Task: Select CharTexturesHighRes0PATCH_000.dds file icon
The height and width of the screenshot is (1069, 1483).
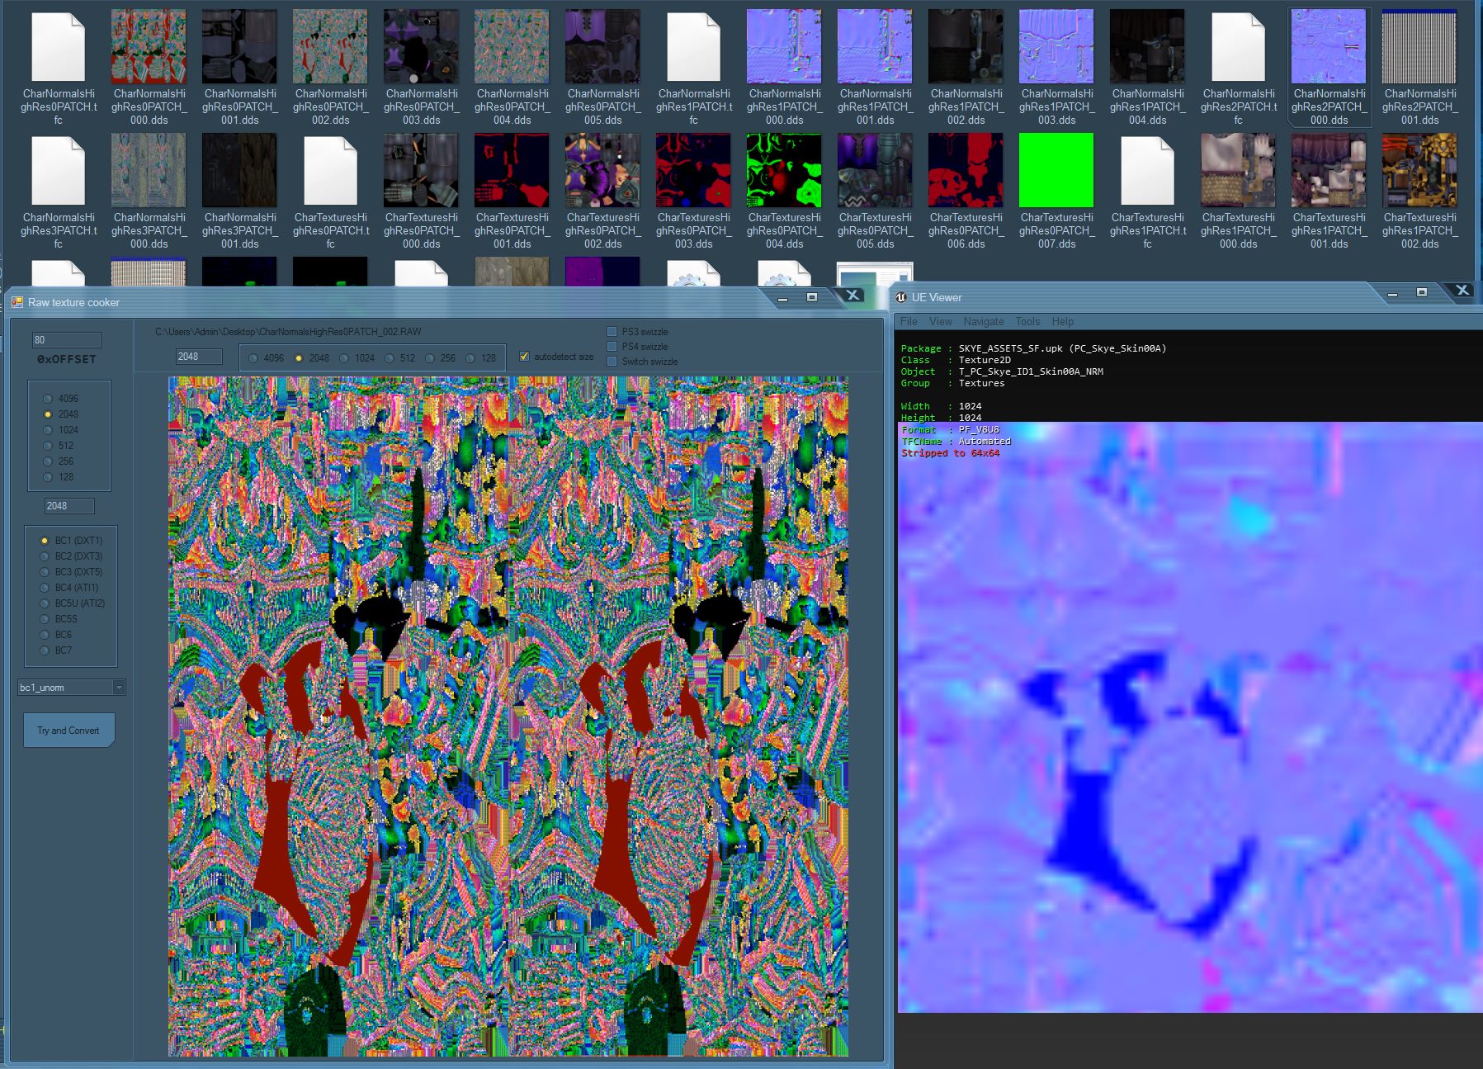Action: 421,170
